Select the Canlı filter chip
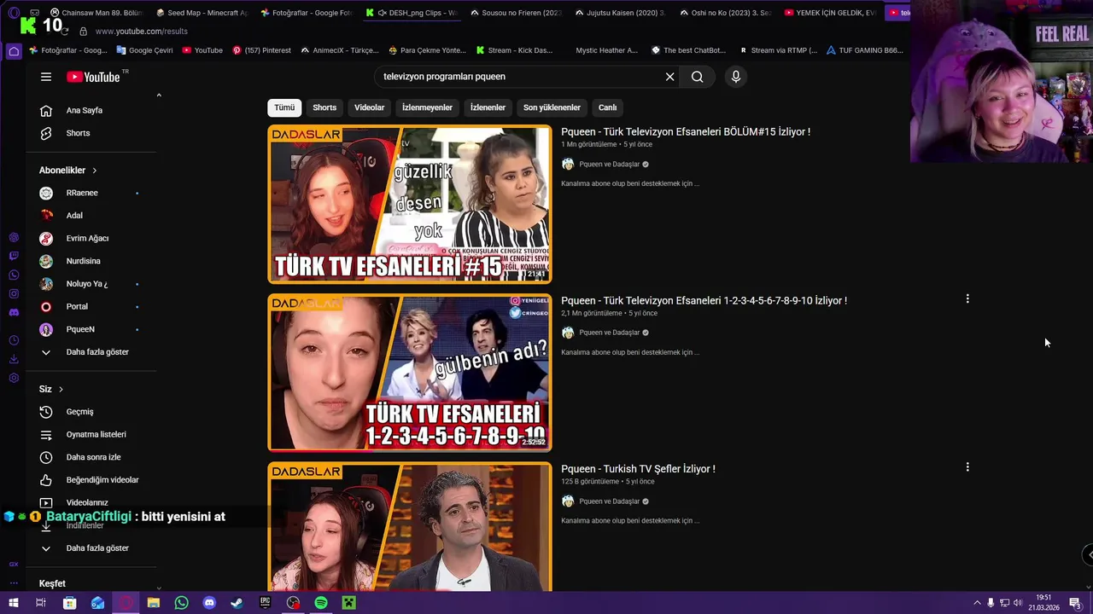 coord(607,107)
